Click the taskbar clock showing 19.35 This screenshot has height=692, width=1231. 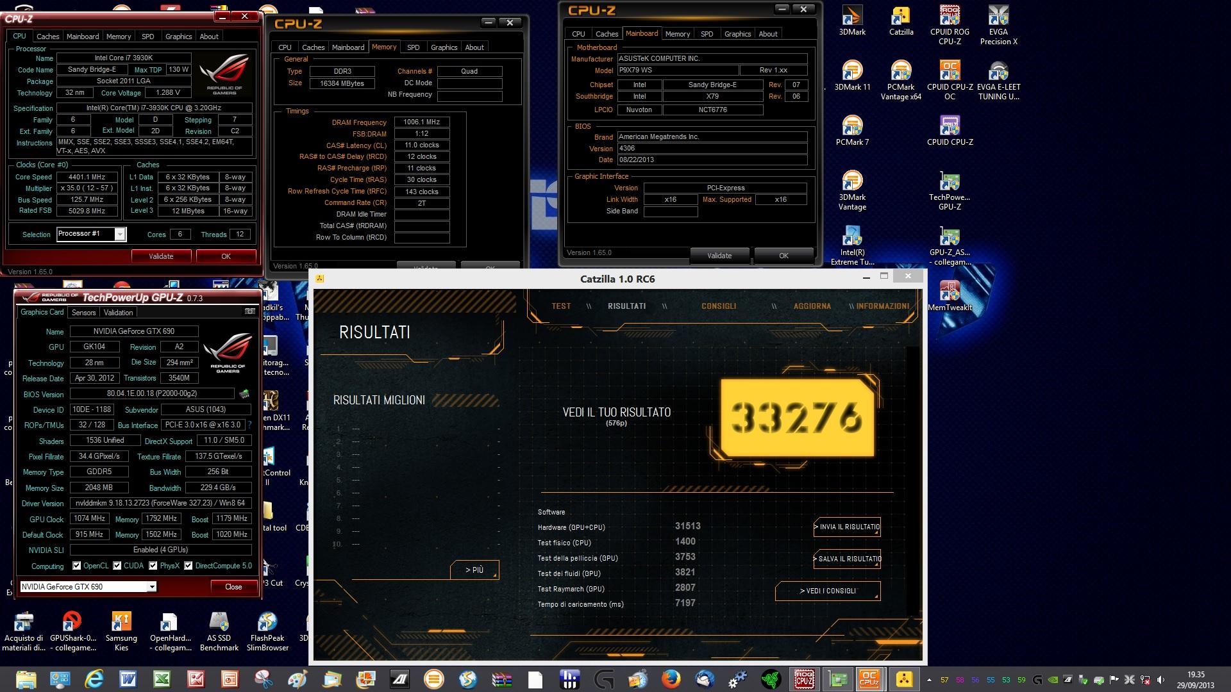point(1196,680)
